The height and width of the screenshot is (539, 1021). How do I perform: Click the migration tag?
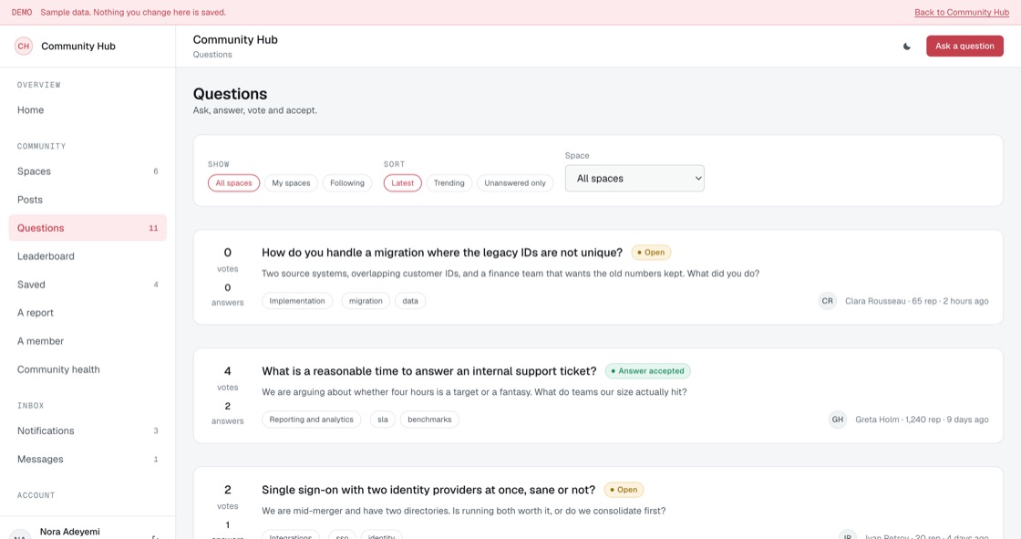click(x=366, y=301)
